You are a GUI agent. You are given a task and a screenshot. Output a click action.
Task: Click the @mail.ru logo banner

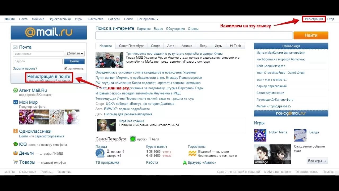coord(49,33)
